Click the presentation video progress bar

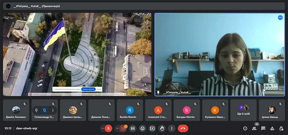pyautogui.click(x=64, y=94)
